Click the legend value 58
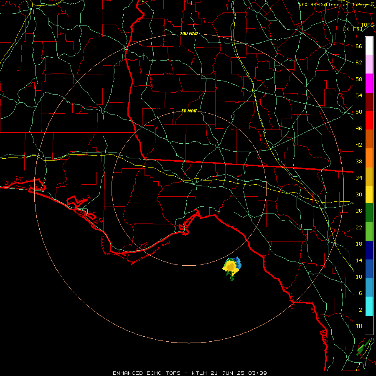This screenshot has height=376, width=376. pyautogui.click(x=359, y=79)
